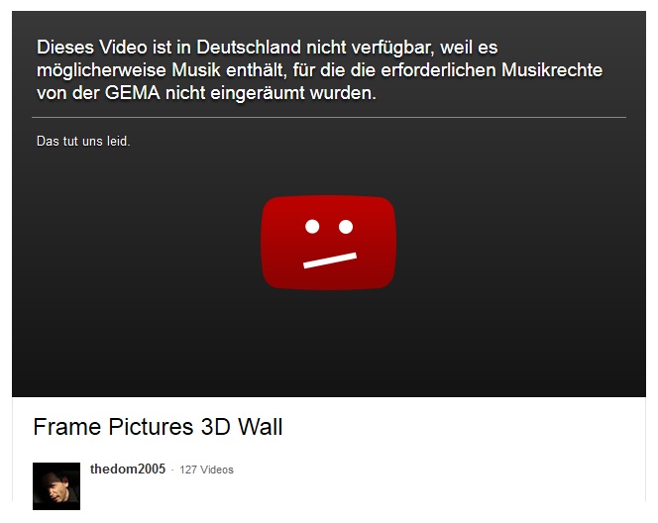This screenshot has height=523, width=658.
Task: Click the word Musikrechte in the error message
Action: pos(552,70)
